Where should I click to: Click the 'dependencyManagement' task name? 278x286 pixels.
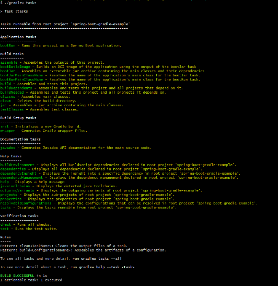(21, 178)
